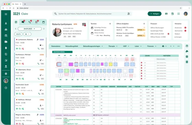Select yellow tooth surface in upper row
The width and height of the screenshot is (192, 125).
pyautogui.click(x=110, y=64)
